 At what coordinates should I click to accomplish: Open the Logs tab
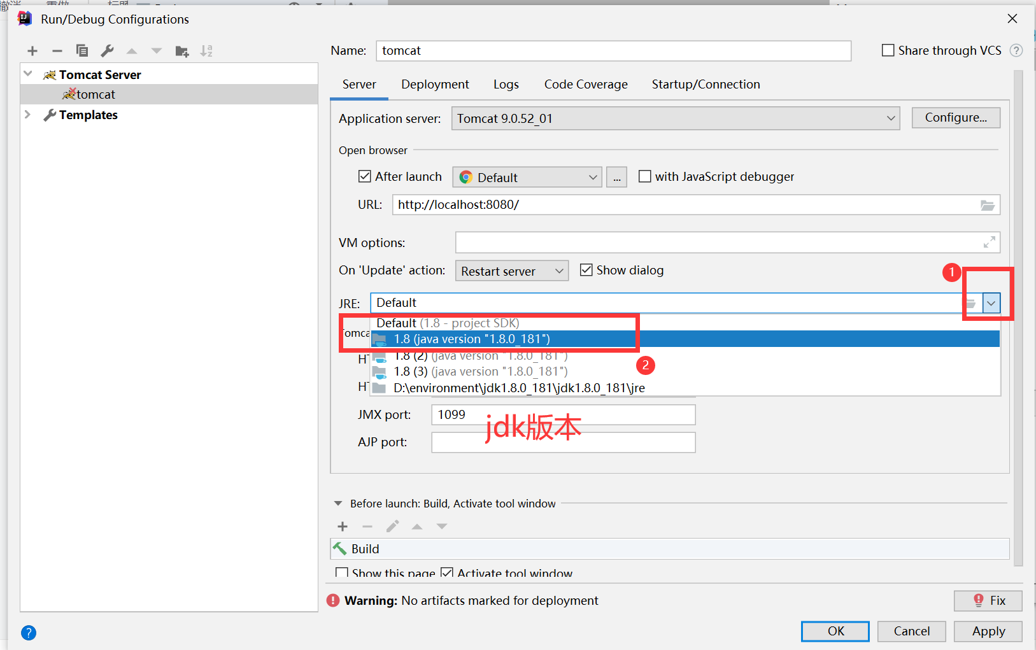(506, 84)
